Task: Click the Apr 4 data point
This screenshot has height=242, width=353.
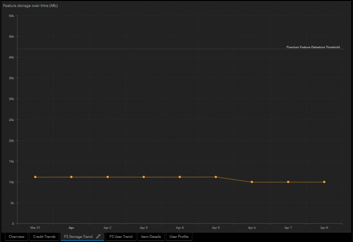Action: (179, 177)
